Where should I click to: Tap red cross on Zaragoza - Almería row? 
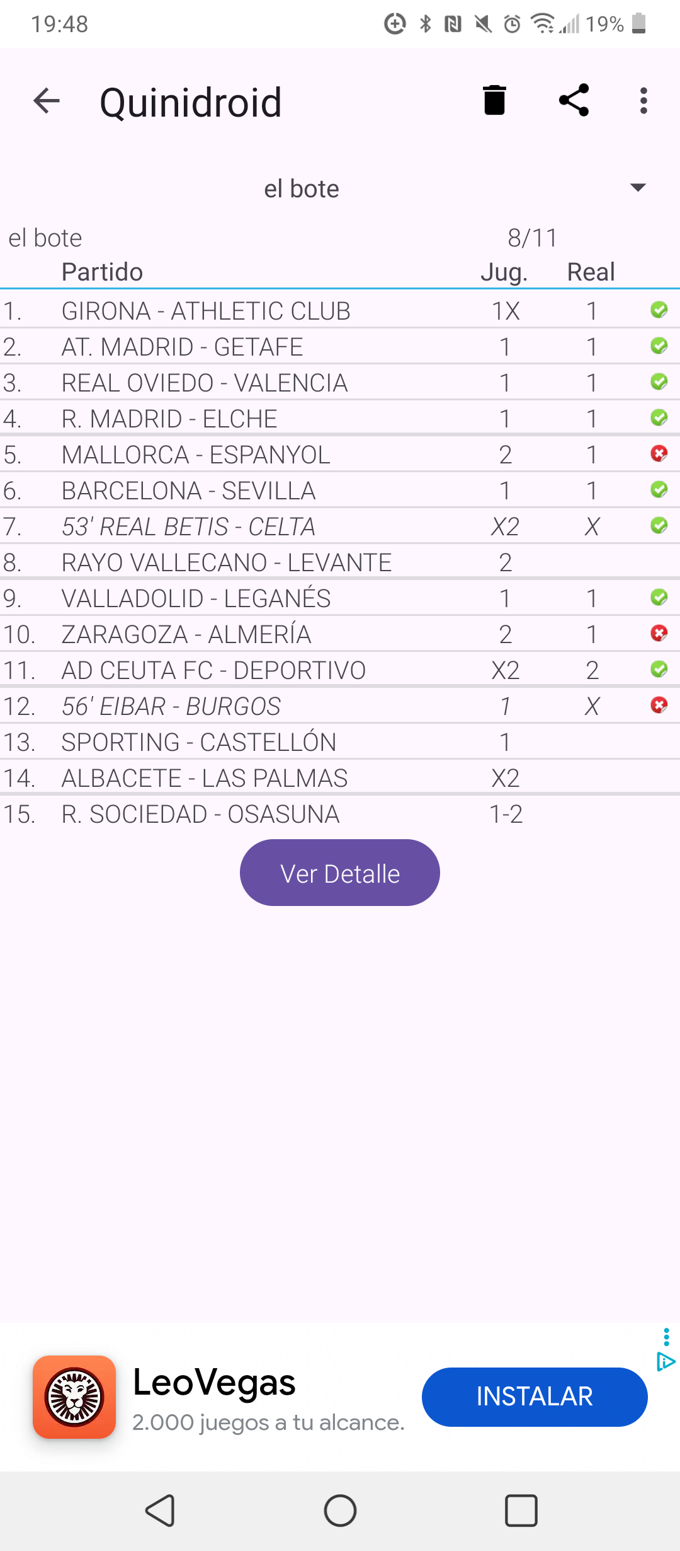pos(659,633)
